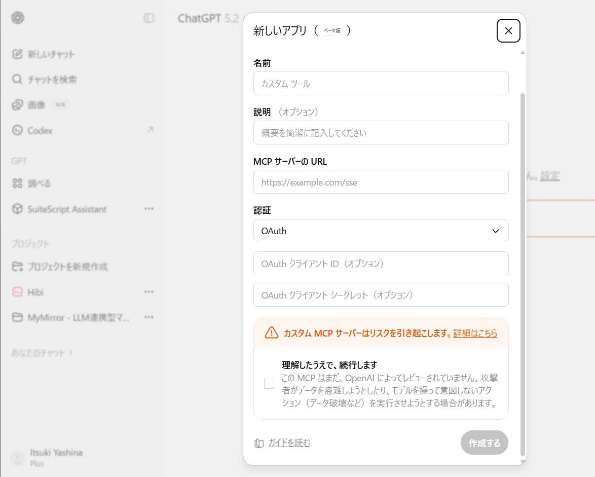Image resolution: width=595 pixels, height=477 pixels.
Task: Open the MyMirror project entry
Action: click(x=78, y=317)
